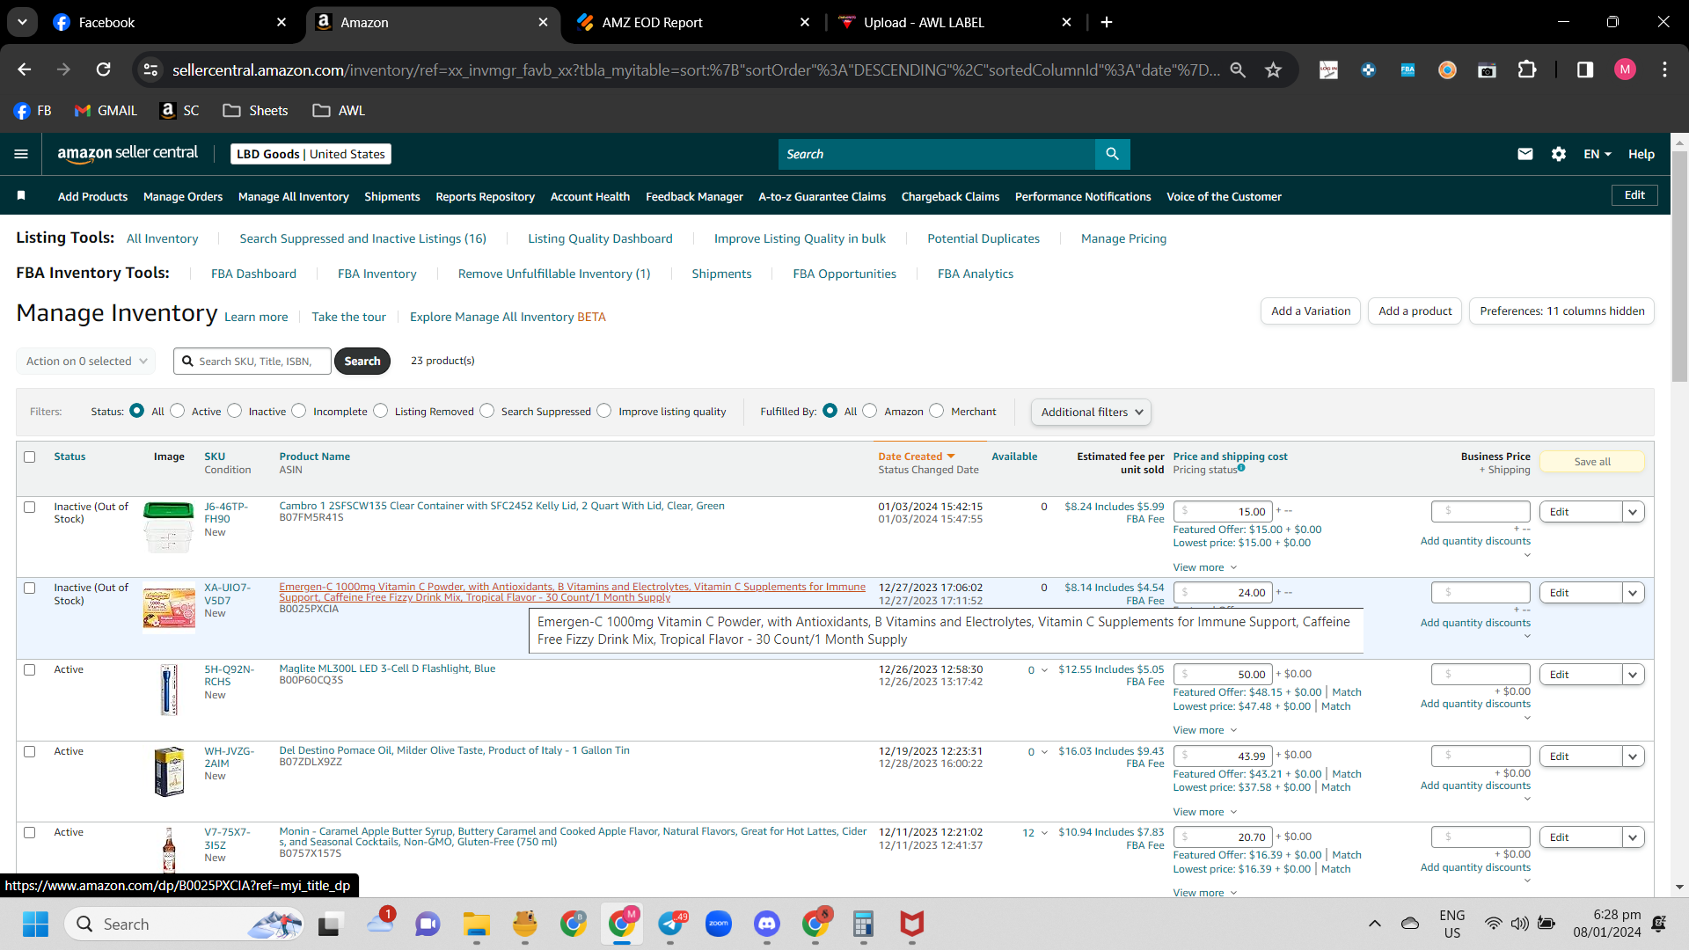Expand View more under the Cambro price

(x=1205, y=567)
